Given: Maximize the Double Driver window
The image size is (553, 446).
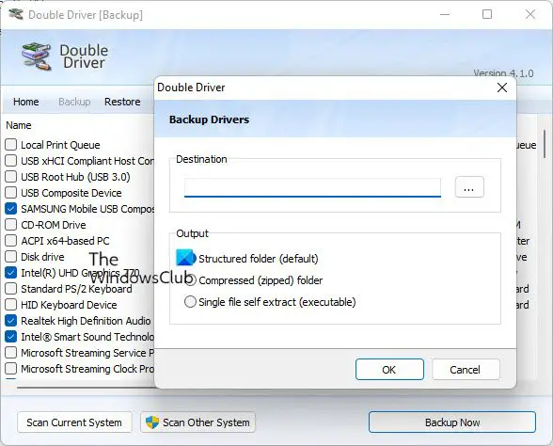Looking at the screenshot, I should click(x=487, y=14).
